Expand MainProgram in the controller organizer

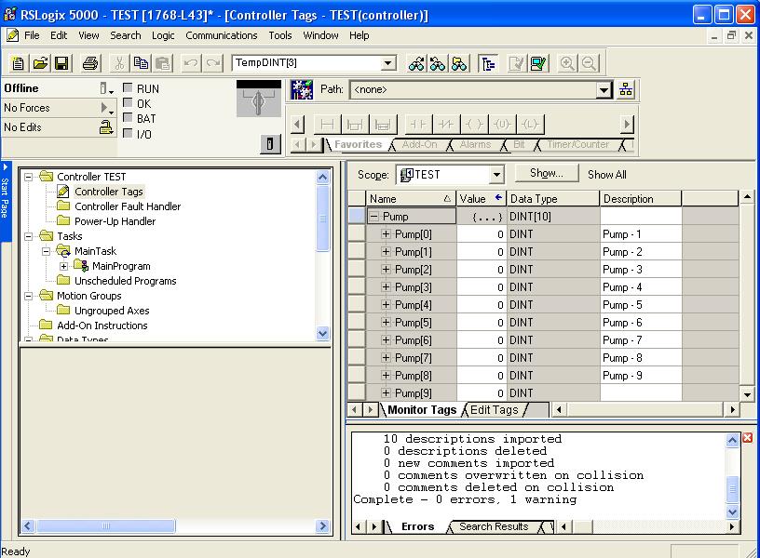point(63,266)
